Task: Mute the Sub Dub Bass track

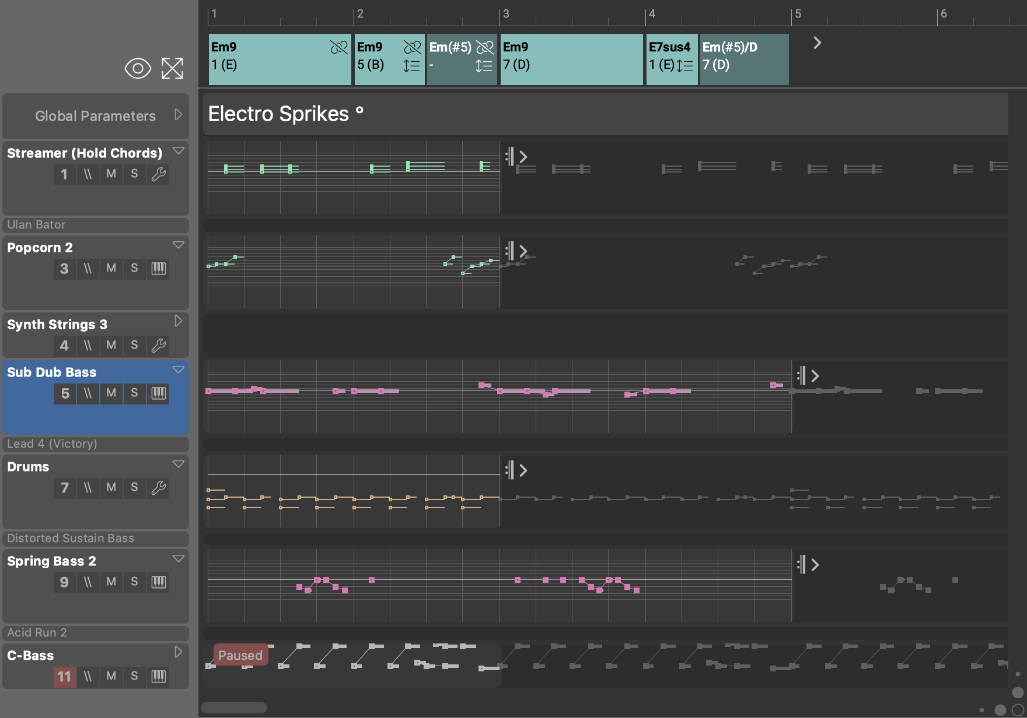Action: pos(111,393)
